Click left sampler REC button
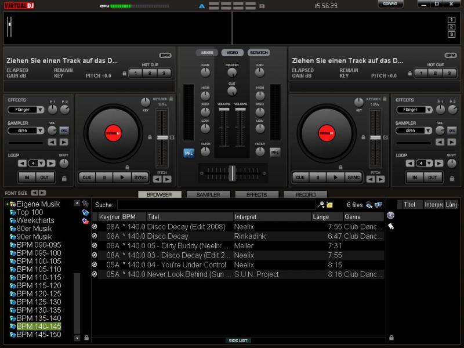 (64, 130)
